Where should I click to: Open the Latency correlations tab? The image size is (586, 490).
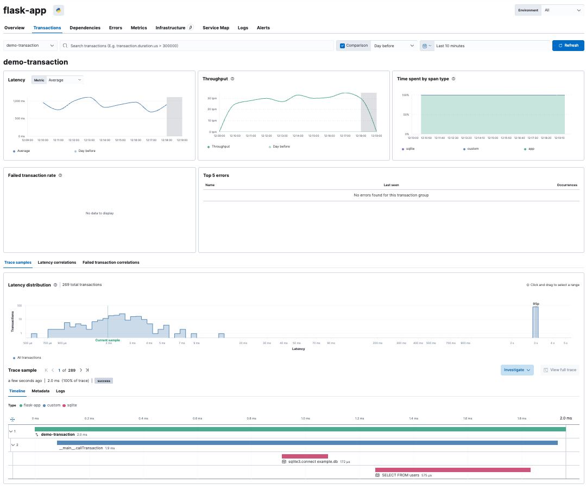click(x=57, y=262)
